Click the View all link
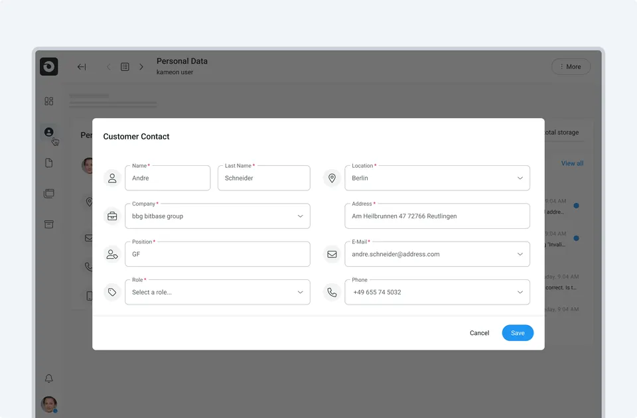 pos(572,163)
